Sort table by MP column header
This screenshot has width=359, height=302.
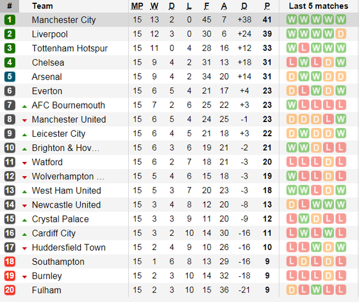tap(137, 6)
